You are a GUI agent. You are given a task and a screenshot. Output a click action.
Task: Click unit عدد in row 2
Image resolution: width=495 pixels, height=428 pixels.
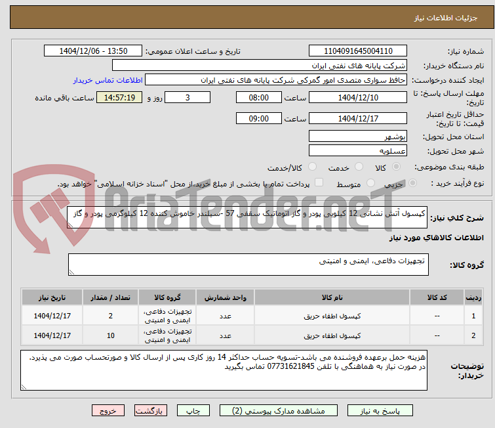coord(226,335)
